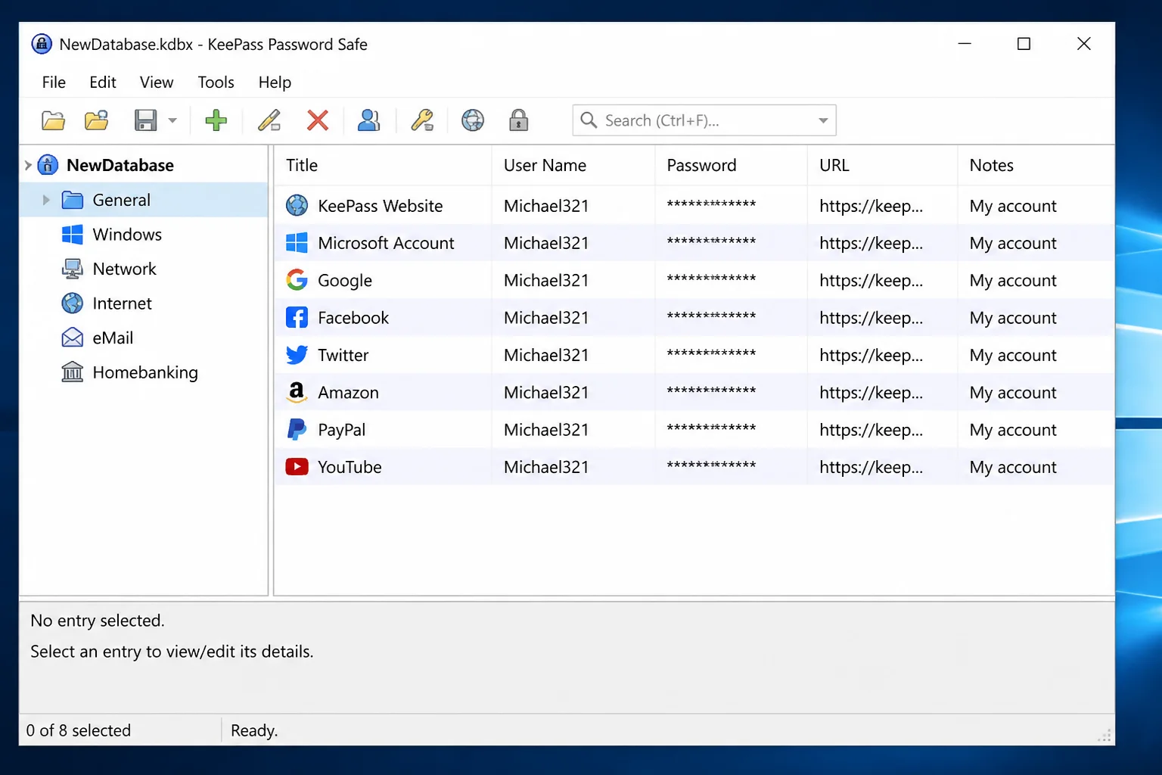Expand the search box dropdown arrow
The height and width of the screenshot is (775, 1162).
(823, 120)
